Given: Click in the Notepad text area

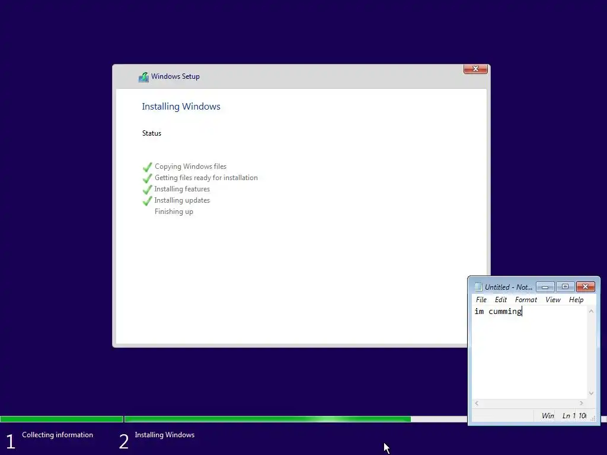Looking at the screenshot, I should [529, 352].
